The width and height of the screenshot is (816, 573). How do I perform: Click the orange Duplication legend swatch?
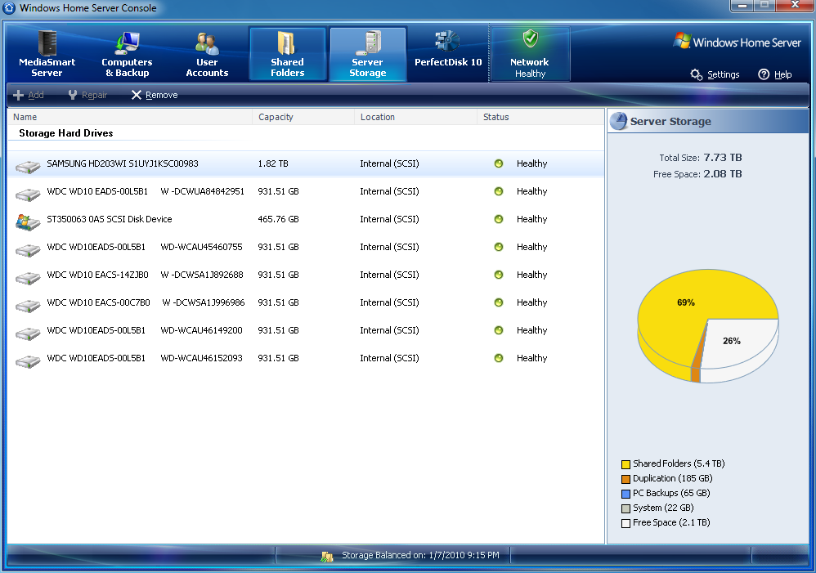tap(625, 479)
